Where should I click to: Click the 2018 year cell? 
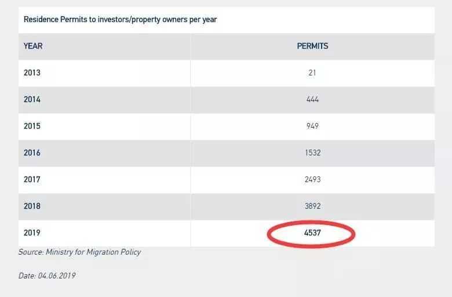32,206
